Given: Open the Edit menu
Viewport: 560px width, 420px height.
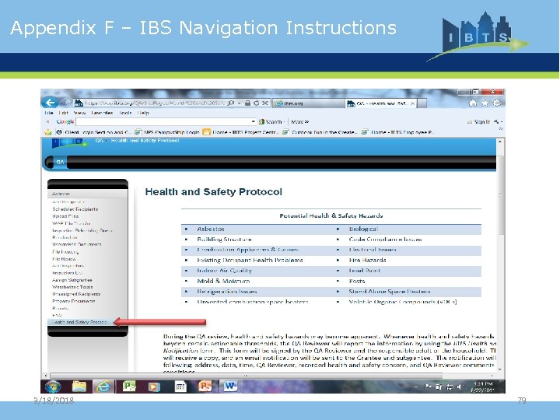Looking at the screenshot, I should tap(63, 113).
